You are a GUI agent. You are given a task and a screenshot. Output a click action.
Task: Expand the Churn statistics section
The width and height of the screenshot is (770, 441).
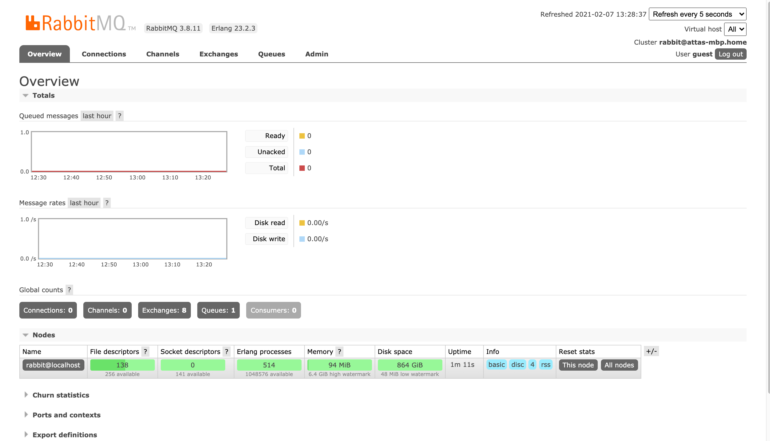(x=61, y=395)
